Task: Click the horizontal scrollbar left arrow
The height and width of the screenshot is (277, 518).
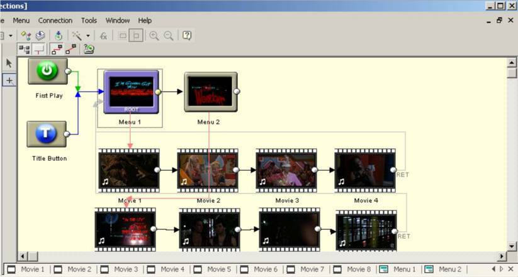Action: (23, 256)
